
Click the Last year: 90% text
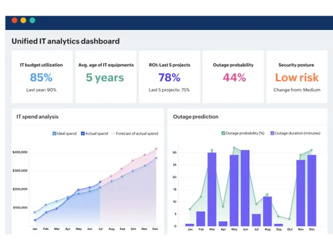(x=41, y=90)
